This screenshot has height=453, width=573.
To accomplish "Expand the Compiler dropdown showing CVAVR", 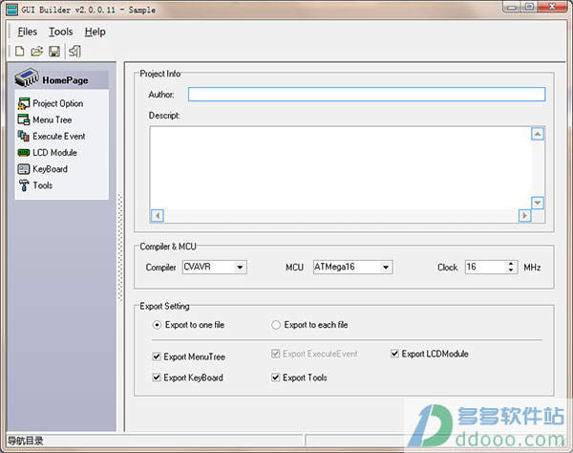I will tap(240, 267).
